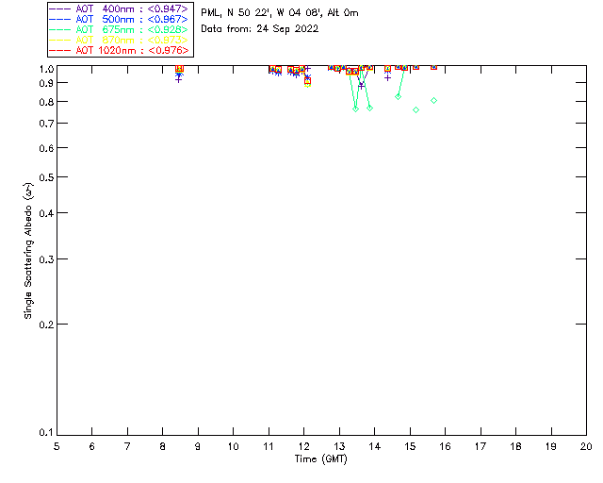Click the lowest green diamond near 13.5 GMT
The width and height of the screenshot is (603, 483).
[356, 109]
